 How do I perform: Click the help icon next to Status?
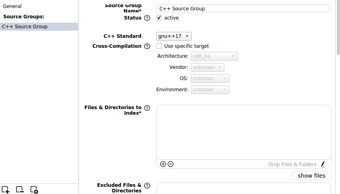[147, 18]
